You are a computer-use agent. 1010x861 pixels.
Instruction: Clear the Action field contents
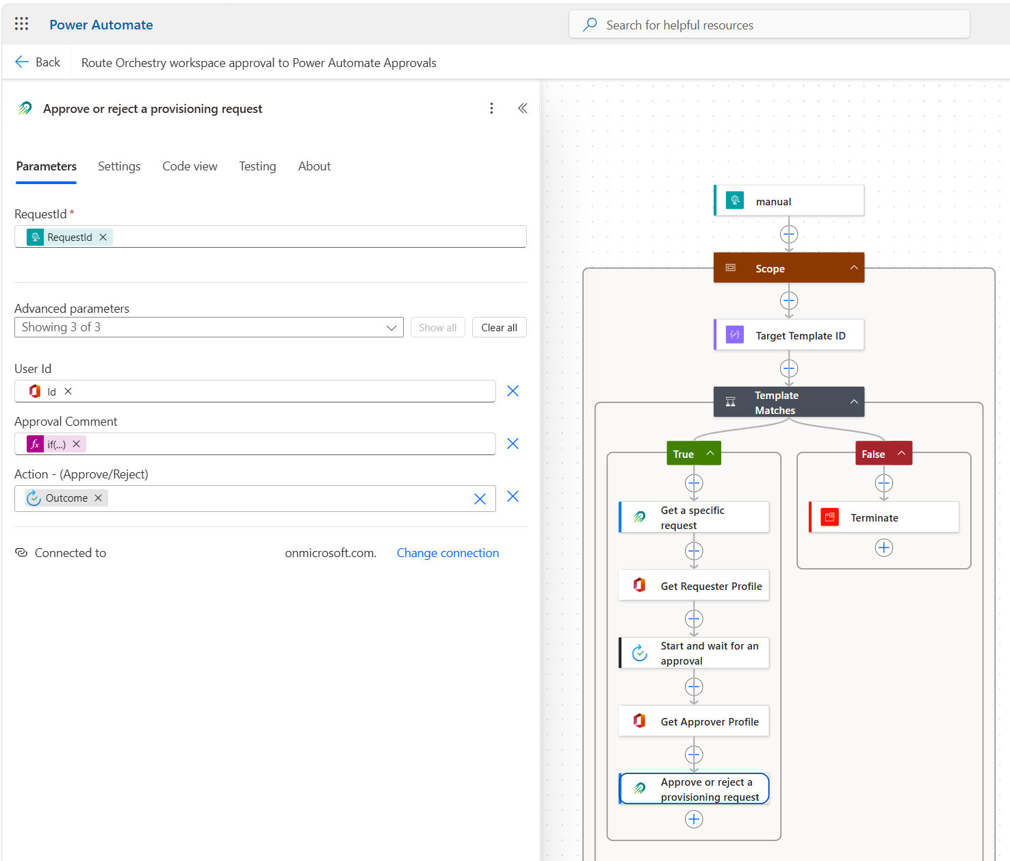coord(480,499)
